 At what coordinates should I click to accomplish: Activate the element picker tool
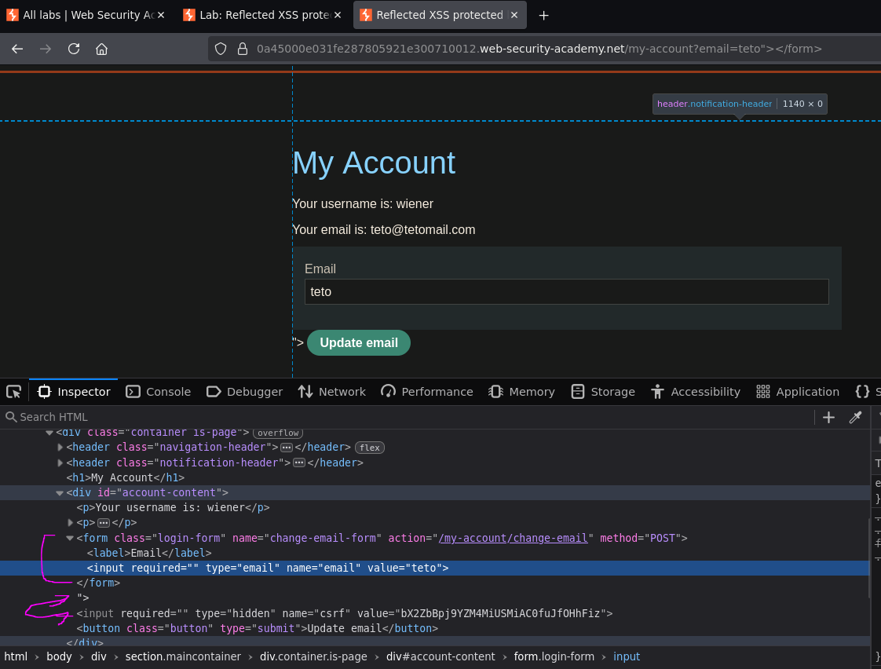[x=14, y=392]
